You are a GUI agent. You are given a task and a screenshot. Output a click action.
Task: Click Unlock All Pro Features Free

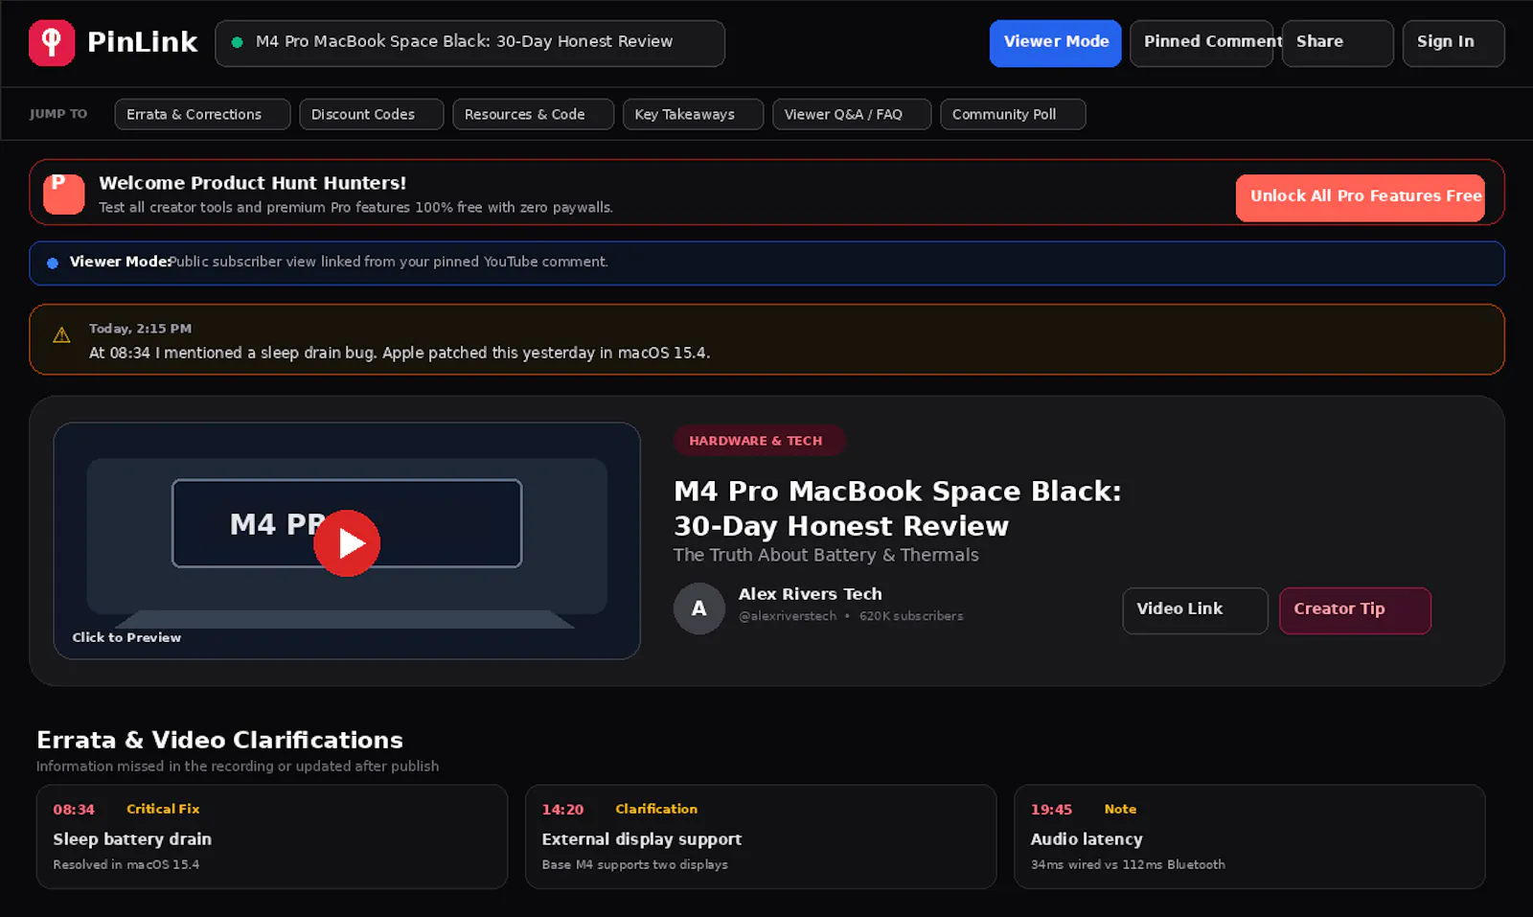1361,197
